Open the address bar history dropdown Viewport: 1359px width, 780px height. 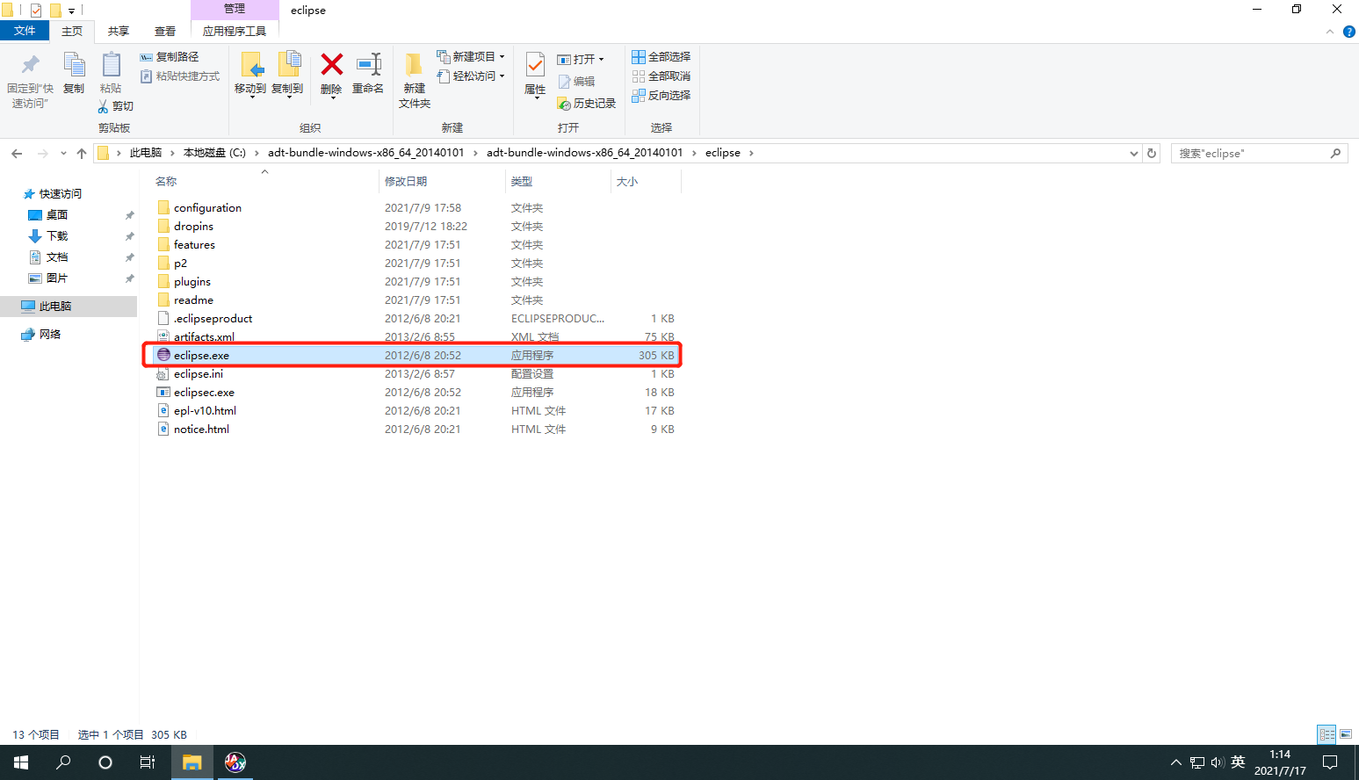click(x=1133, y=153)
